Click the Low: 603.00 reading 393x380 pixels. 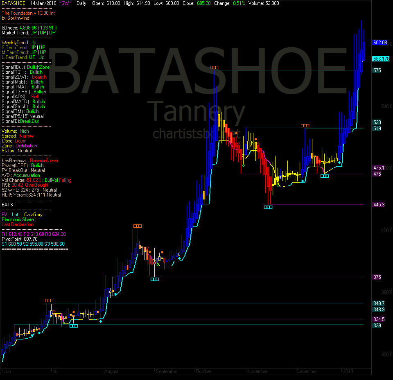[166, 3]
